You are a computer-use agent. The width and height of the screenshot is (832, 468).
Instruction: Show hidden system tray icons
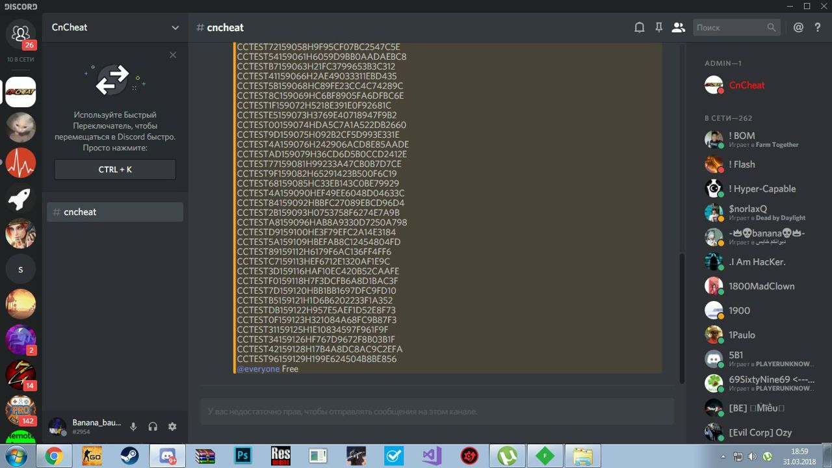click(723, 456)
